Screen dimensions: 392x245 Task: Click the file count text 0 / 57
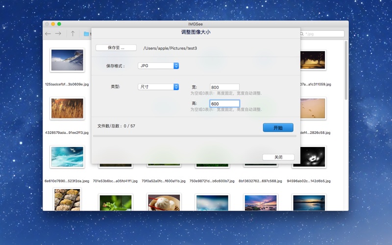pos(129,126)
